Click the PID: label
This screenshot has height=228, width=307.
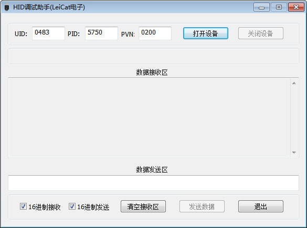(x=73, y=34)
